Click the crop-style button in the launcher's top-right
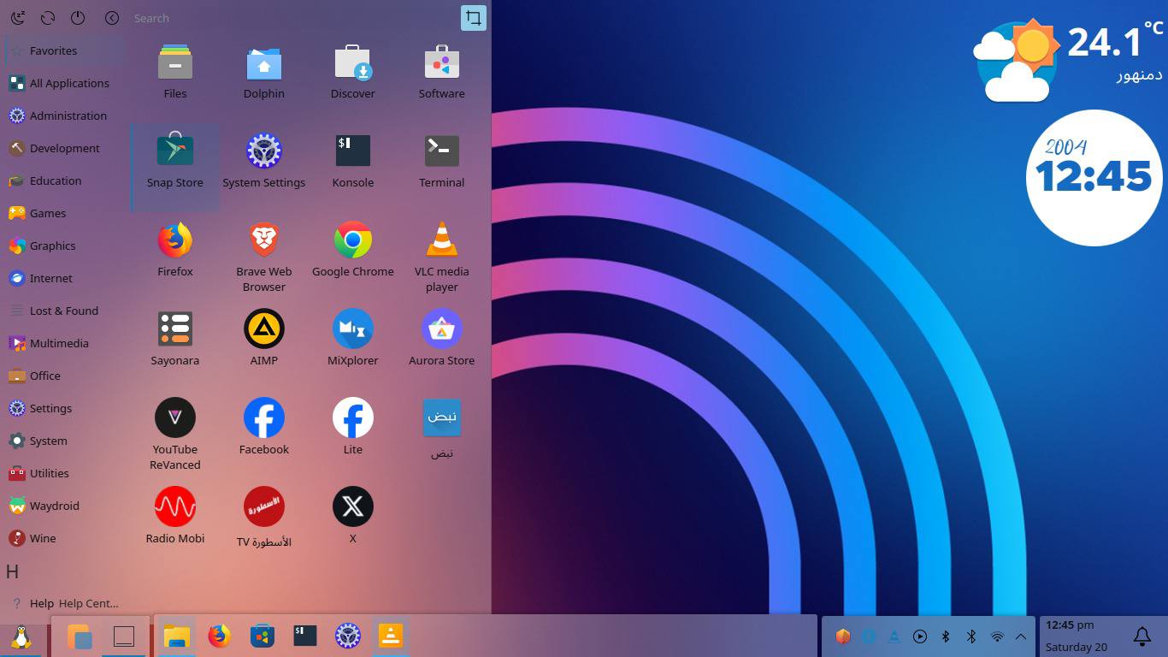This screenshot has height=657, width=1168. click(474, 18)
